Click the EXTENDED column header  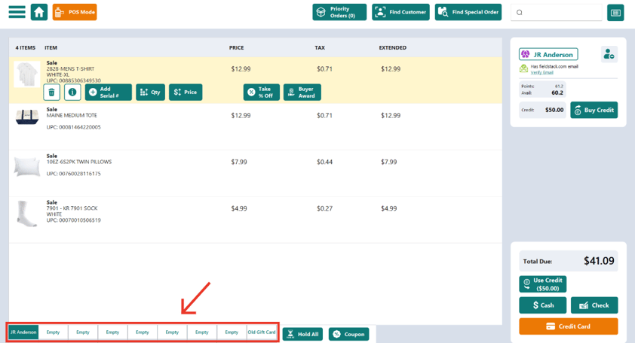(392, 47)
